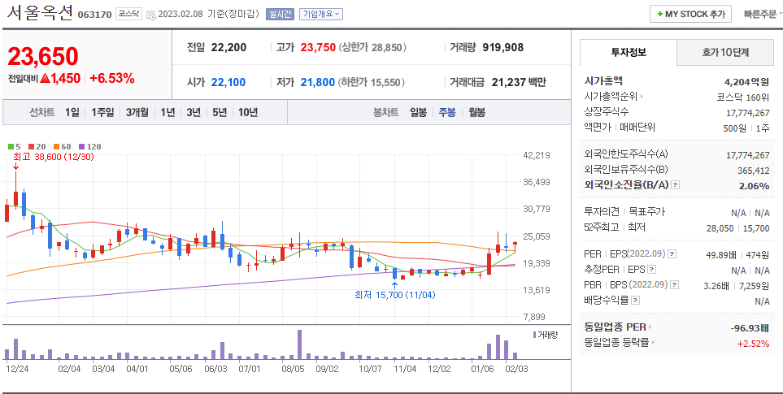Select the 5년 line chart period
This screenshot has width=783, height=394.
pyautogui.click(x=220, y=112)
